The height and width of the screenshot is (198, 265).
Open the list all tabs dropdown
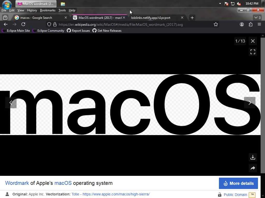(x=257, y=18)
